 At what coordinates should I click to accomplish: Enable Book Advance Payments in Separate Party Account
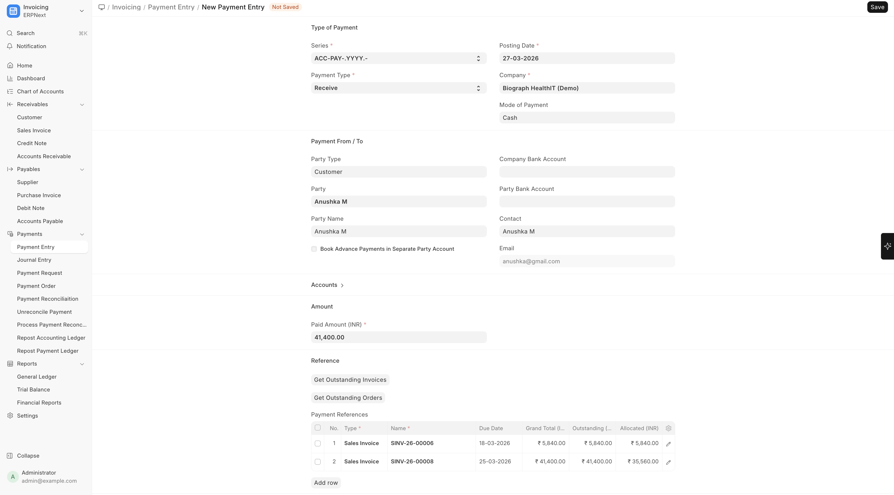tap(314, 249)
